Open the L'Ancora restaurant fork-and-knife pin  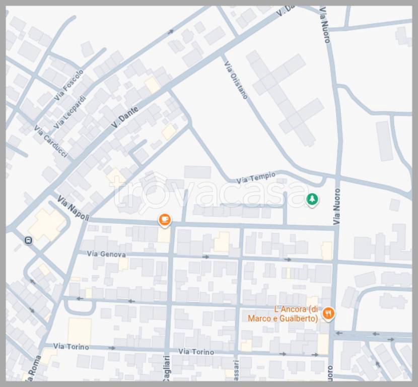pyautogui.click(x=328, y=313)
